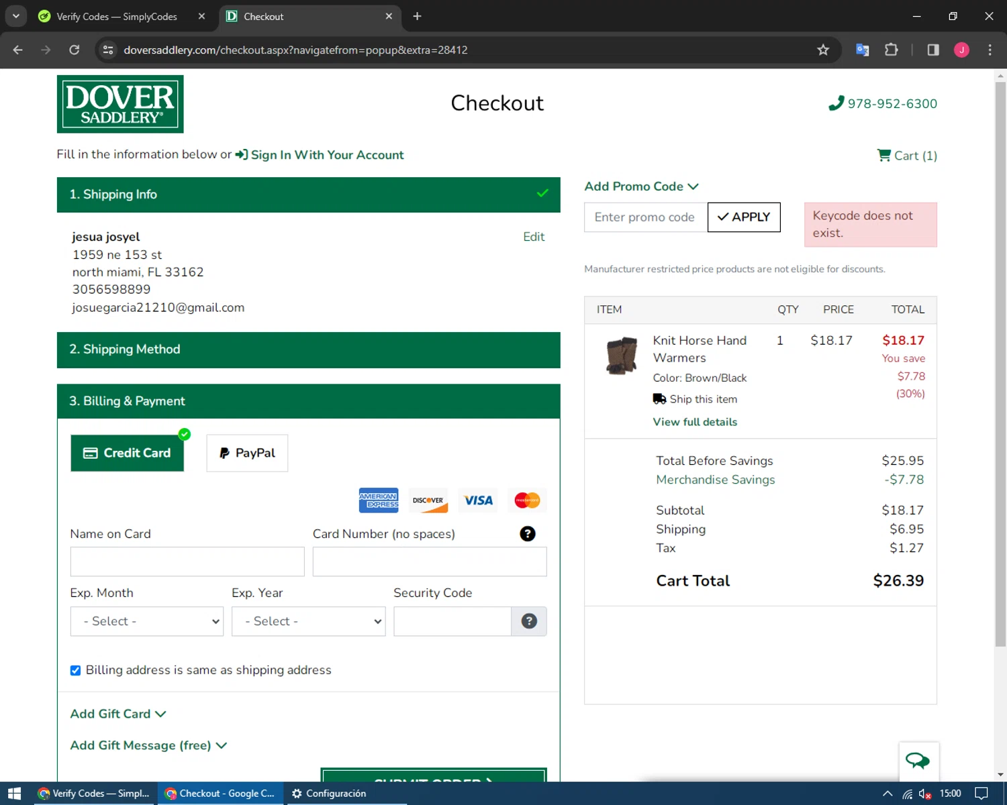Open the security code help icon
Screen dimensions: 1007x805
(x=529, y=621)
